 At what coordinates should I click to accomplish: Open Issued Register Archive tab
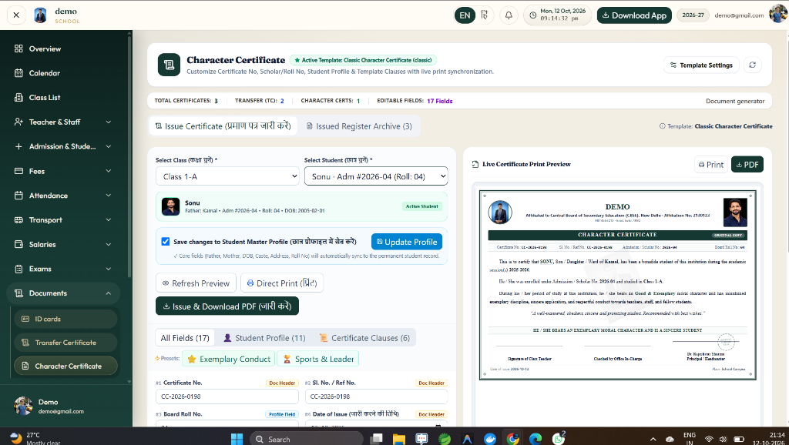coord(359,126)
